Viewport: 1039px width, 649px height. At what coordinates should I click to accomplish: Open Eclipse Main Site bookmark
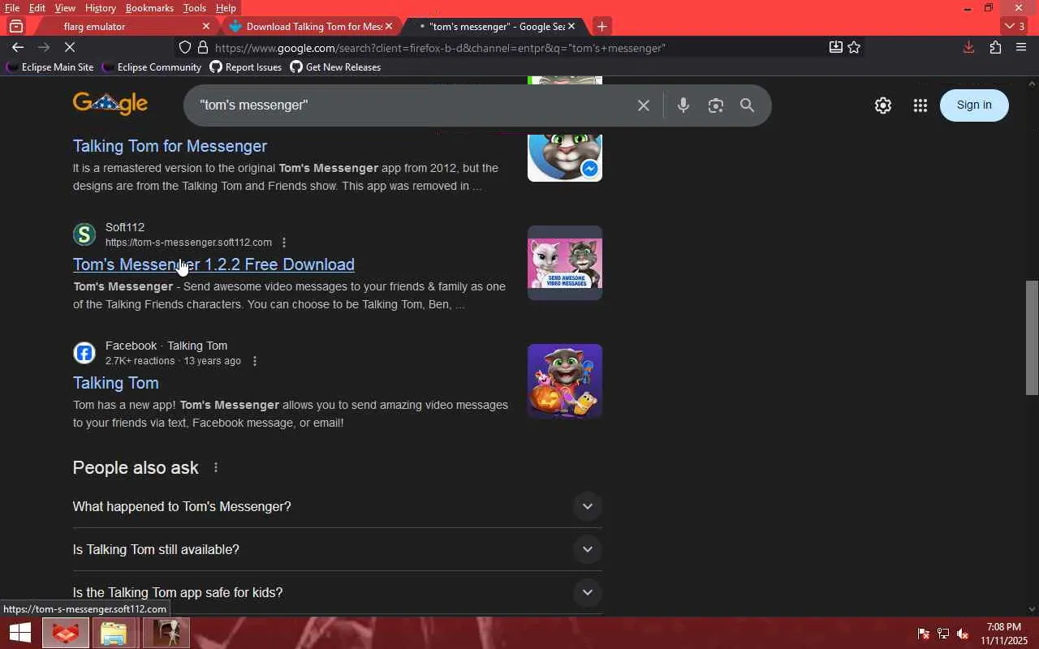pyautogui.click(x=50, y=67)
